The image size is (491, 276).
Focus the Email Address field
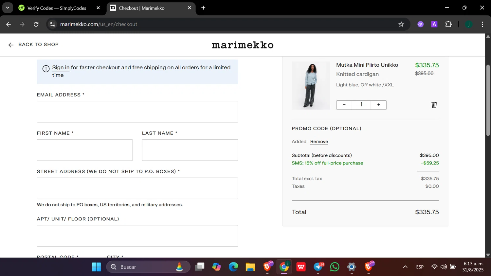tap(137, 112)
